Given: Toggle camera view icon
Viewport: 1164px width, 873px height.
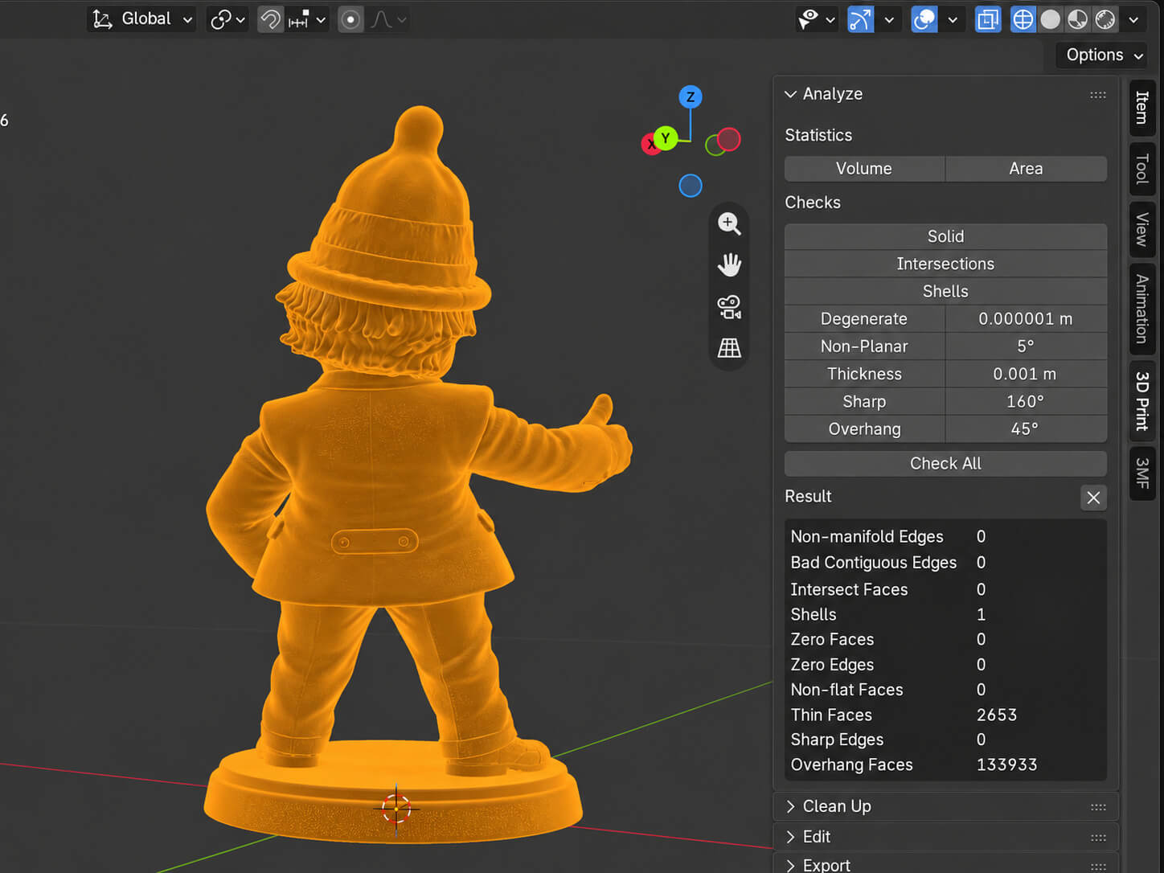Looking at the screenshot, I should 729,306.
